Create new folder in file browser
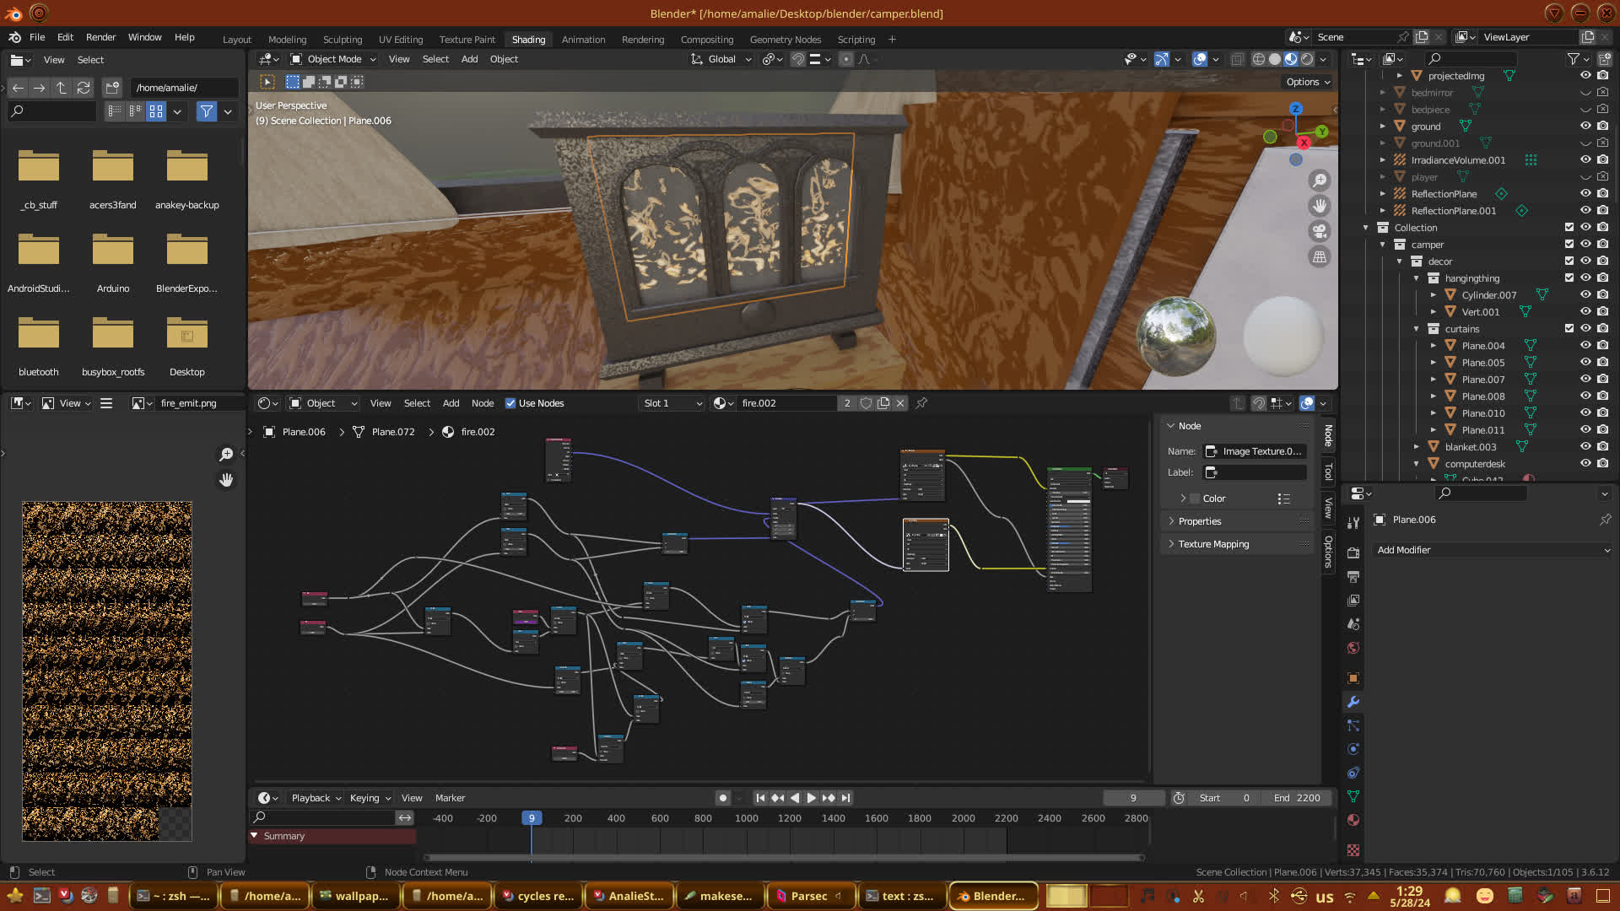The image size is (1620, 911). (112, 88)
